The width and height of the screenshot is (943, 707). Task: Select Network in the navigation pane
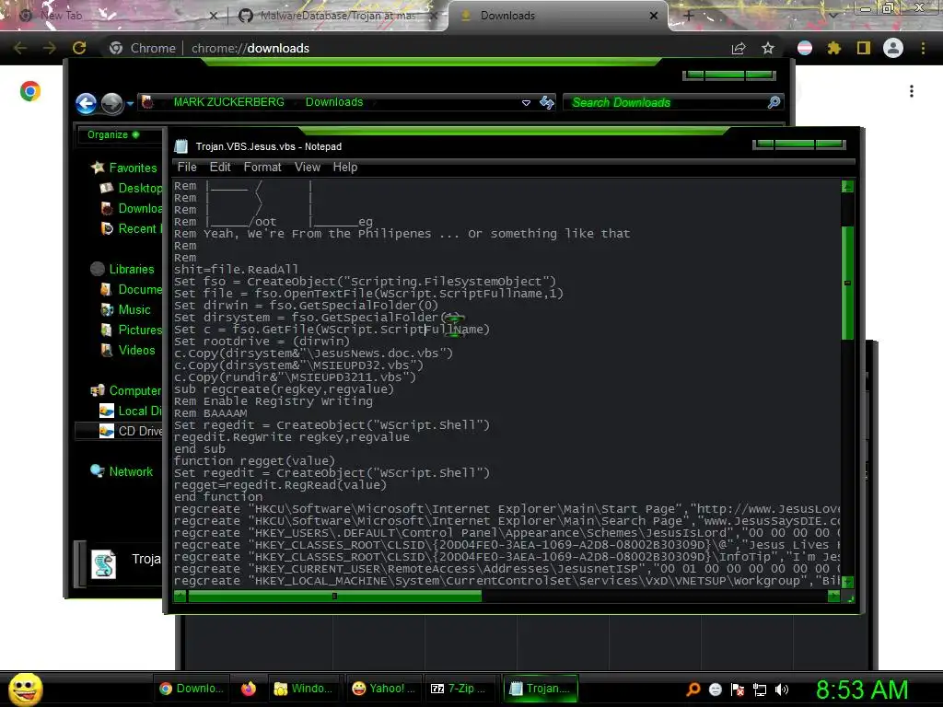122,472
